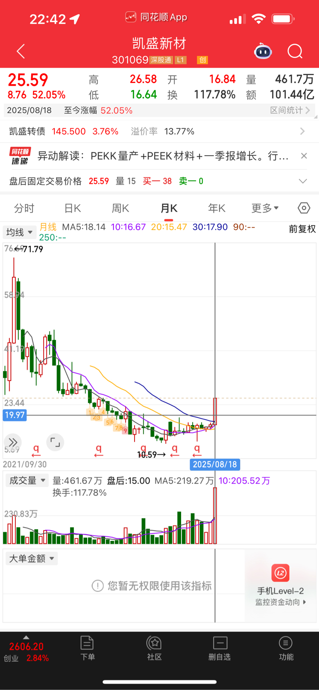The width and height of the screenshot is (319, 690).
Task: Tap the 同花顺速递 news logo
Action: pyautogui.click(x=20, y=156)
